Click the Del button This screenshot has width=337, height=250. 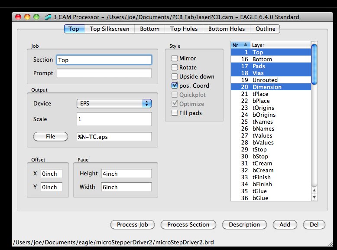(314, 224)
